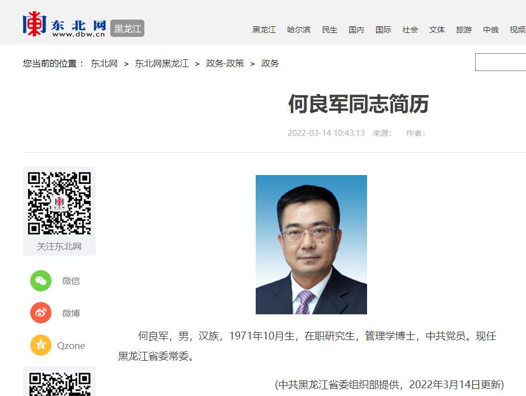526x396 pixels.
Task: Open the 中俄 navigation item
Action: pyautogui.click(x=491, y=30)
